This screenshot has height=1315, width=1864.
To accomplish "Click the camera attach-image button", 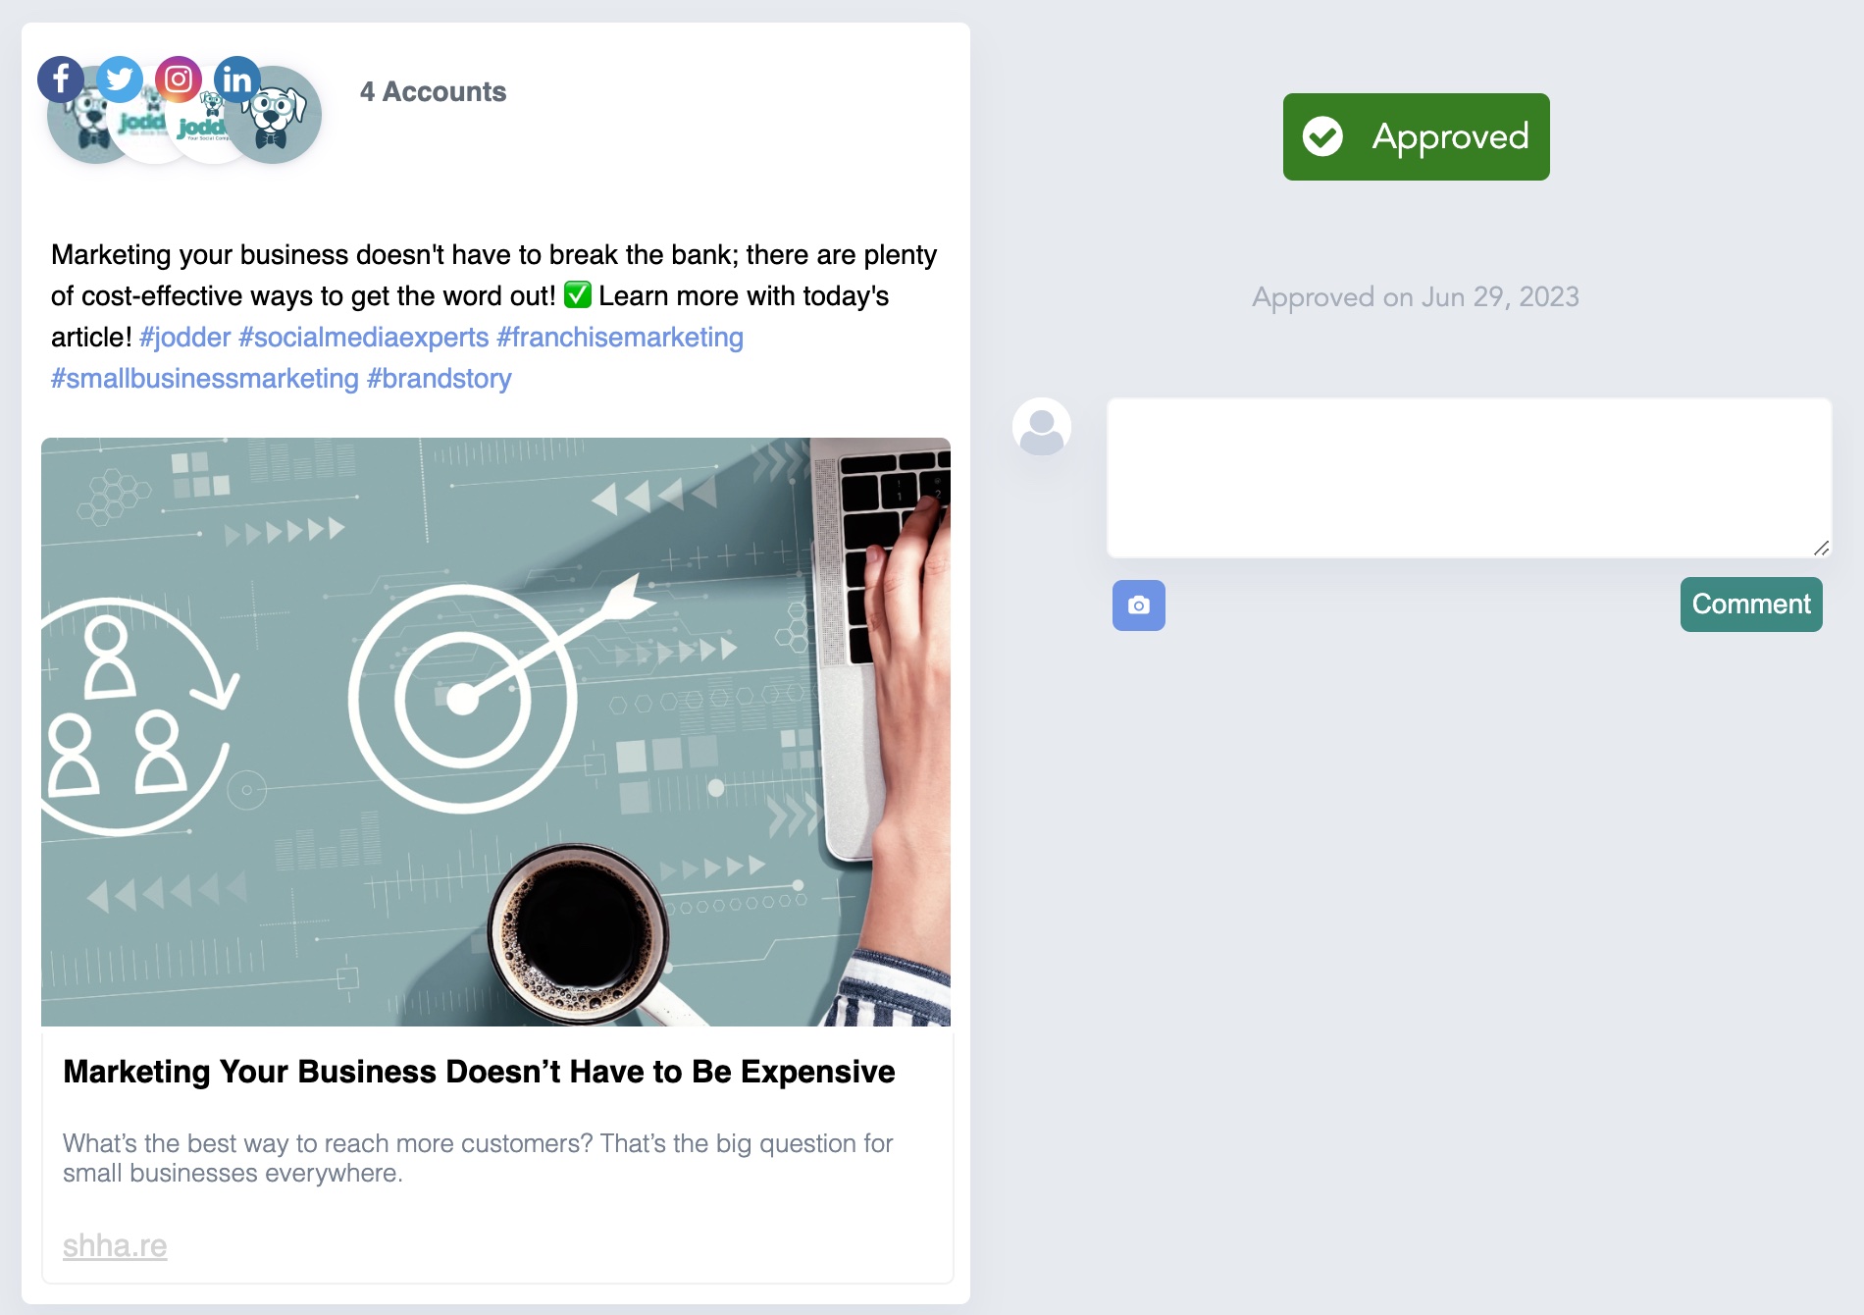I will click(1139, 605).
